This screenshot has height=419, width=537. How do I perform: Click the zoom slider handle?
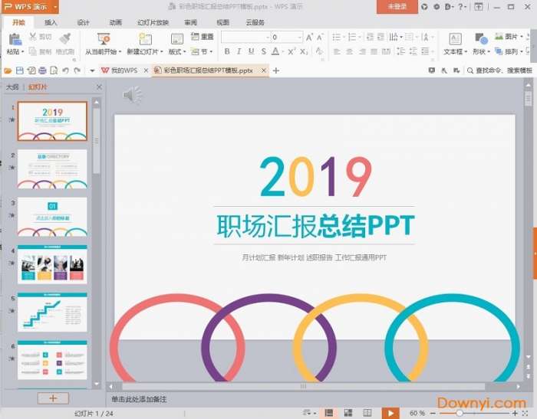pyautogui.click(x=460, y=414)
